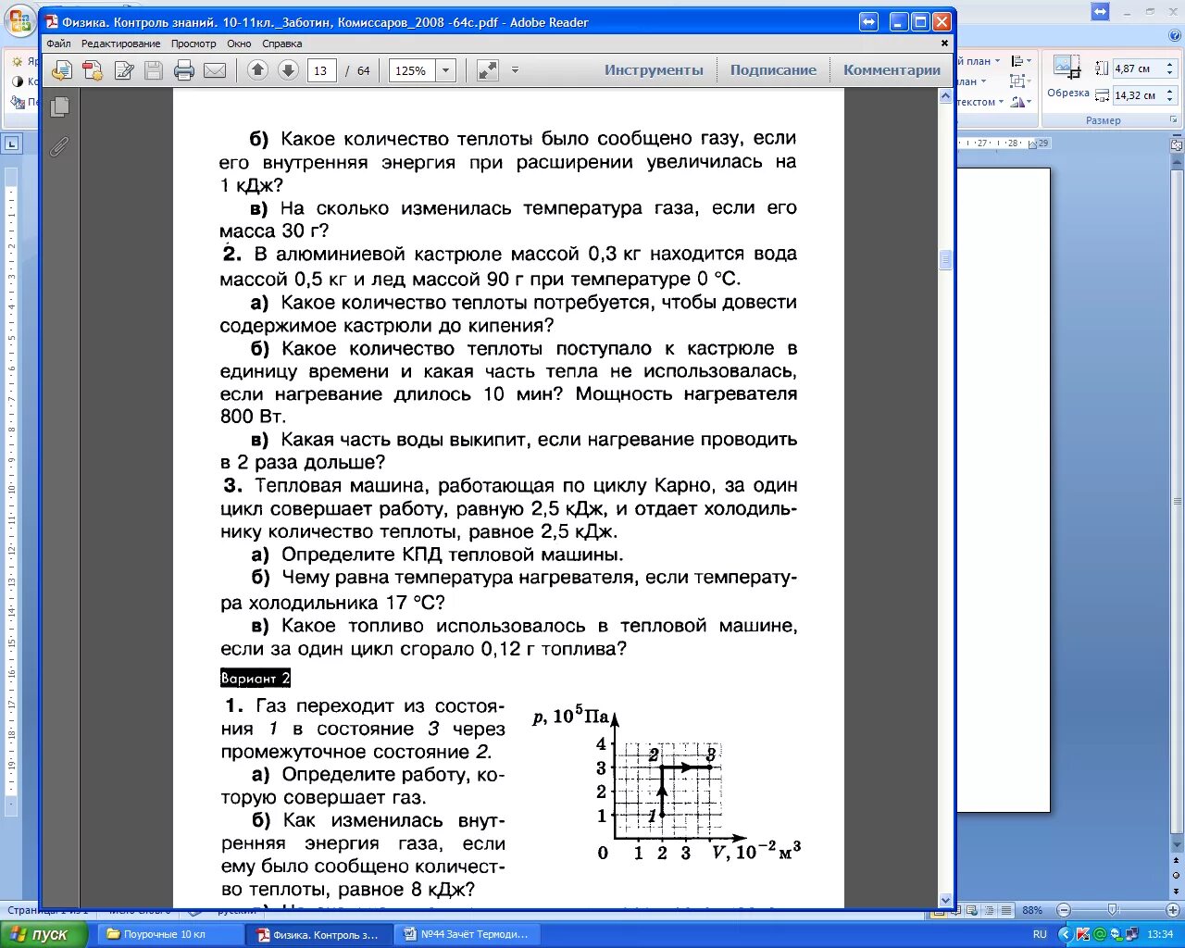Open the Инструменты pane
The height and width of the screenshot is (948, 1185).
tap(654, 70)
